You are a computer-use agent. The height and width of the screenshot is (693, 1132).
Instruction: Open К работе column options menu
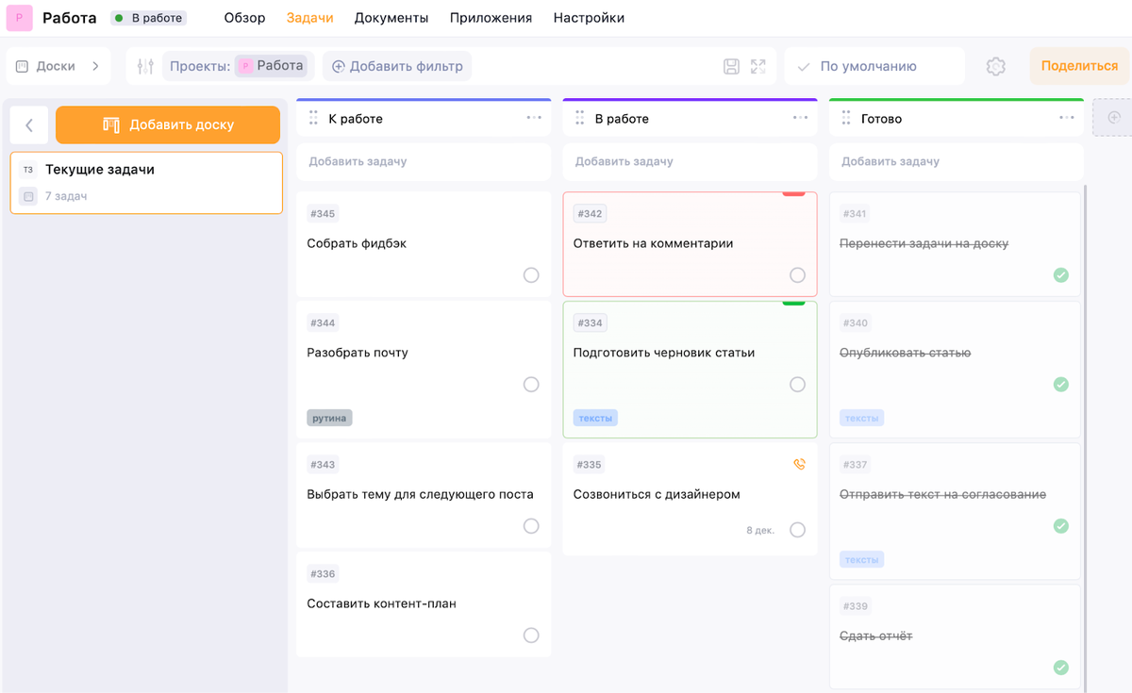[x=534, y=118]
